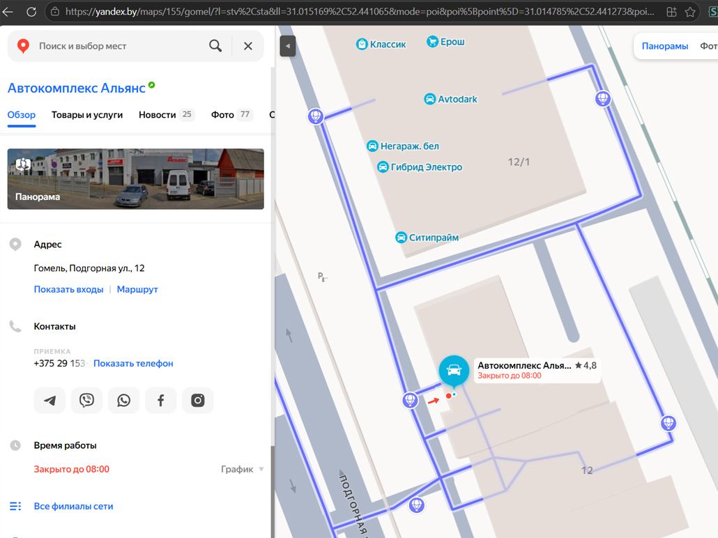
Task: Click the building number 12/1 label
Action: (519, 162)
